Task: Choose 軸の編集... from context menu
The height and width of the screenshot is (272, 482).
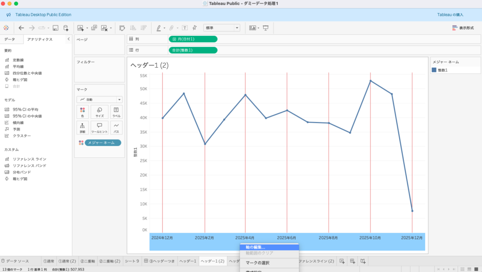Action: tap(256, 247)
